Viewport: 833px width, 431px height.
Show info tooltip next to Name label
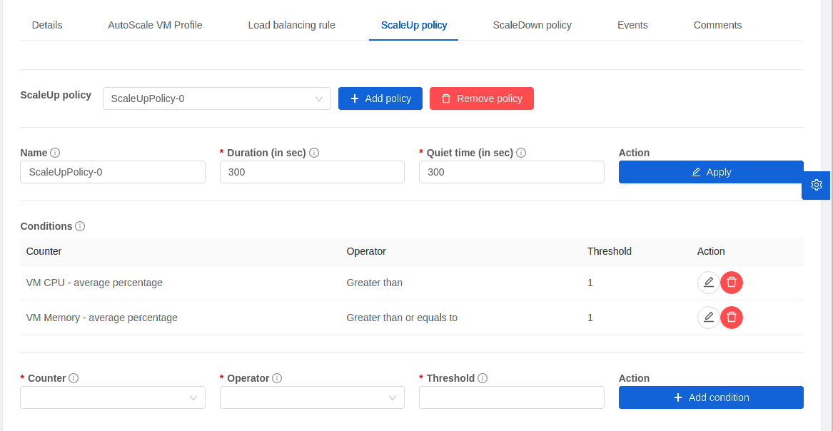pos(55,153)
